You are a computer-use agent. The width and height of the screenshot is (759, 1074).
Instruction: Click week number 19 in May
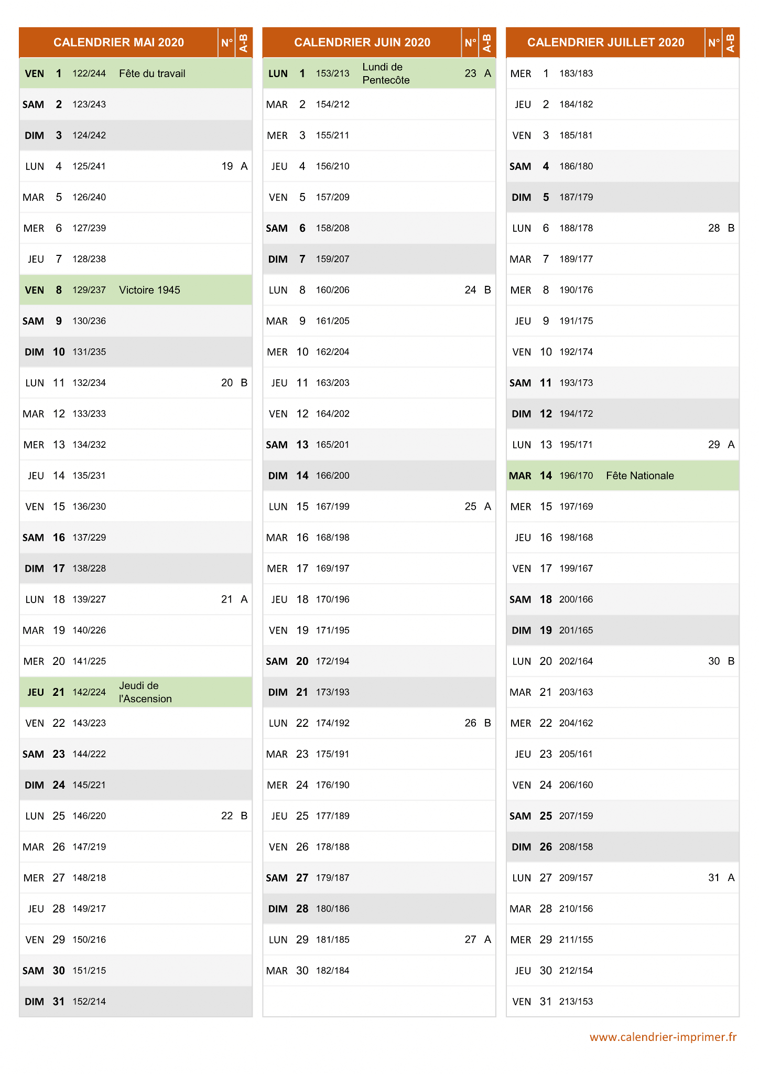tap(227, 166)
